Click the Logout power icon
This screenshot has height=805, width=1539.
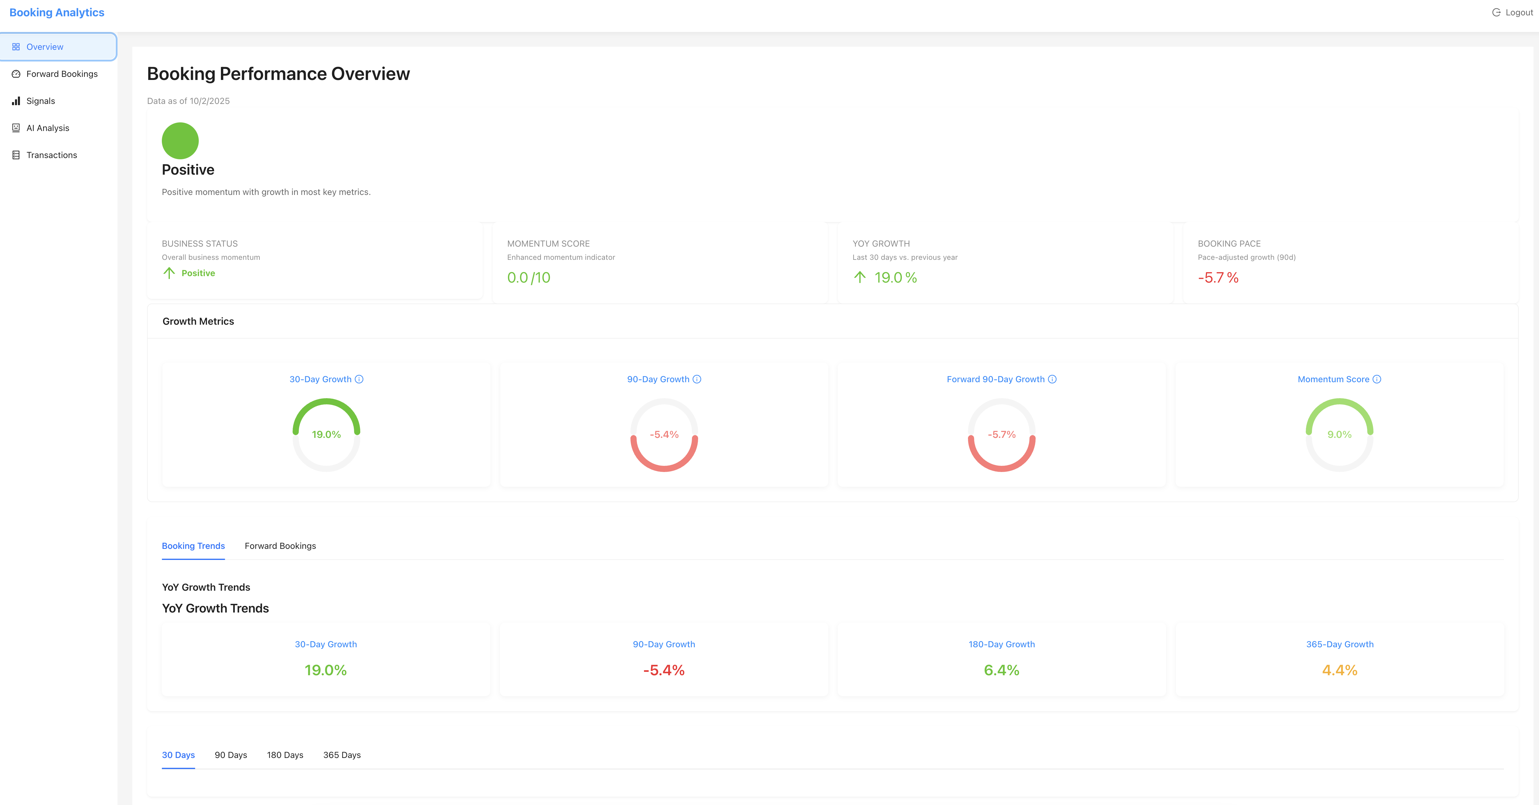(x=1497, y=12)
